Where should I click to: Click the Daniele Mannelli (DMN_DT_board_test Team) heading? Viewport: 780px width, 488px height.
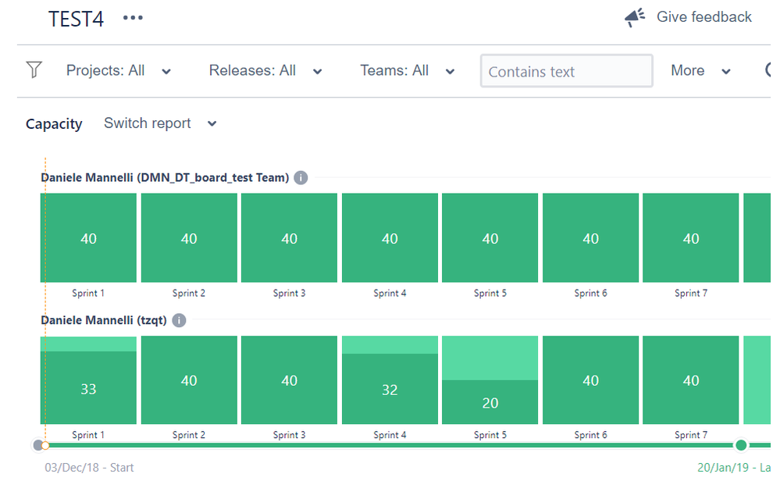165,177
